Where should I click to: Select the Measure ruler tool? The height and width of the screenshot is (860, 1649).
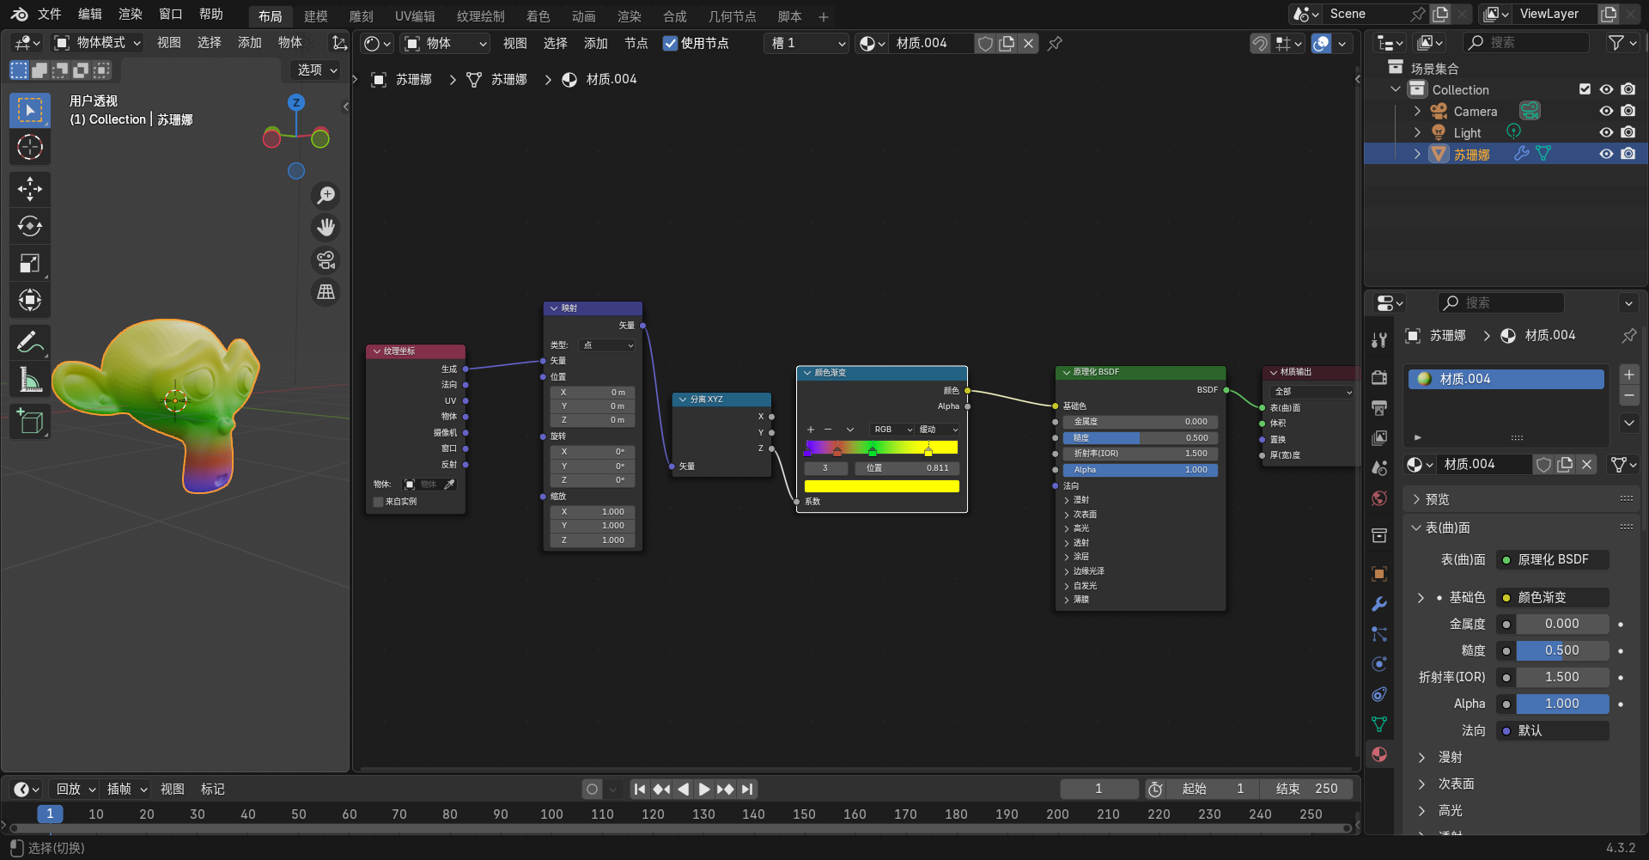click(30, 379)
